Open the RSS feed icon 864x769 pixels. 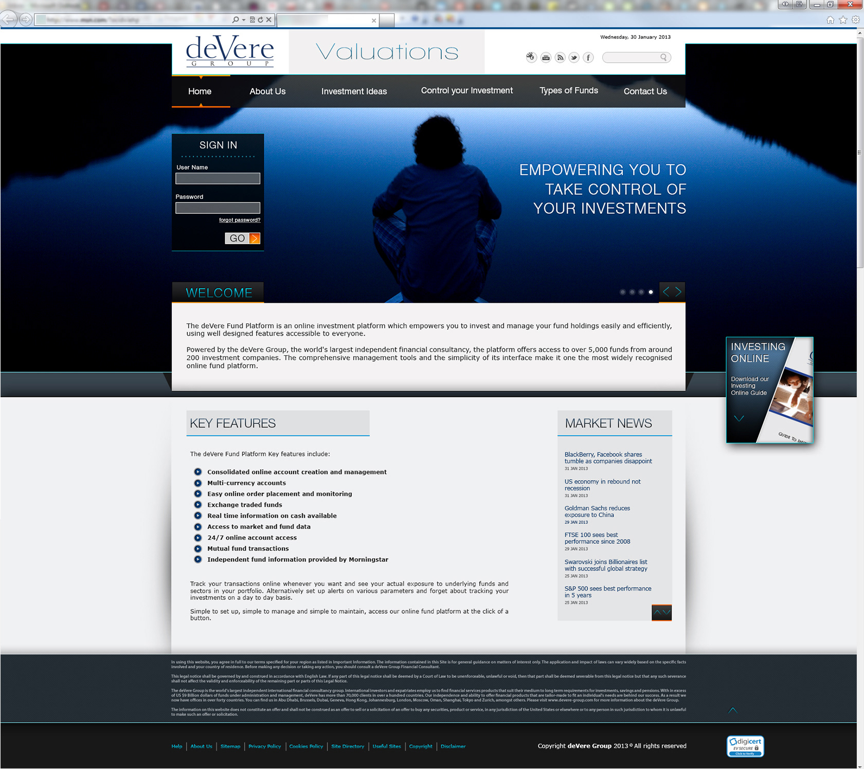[x=560, y=58]
